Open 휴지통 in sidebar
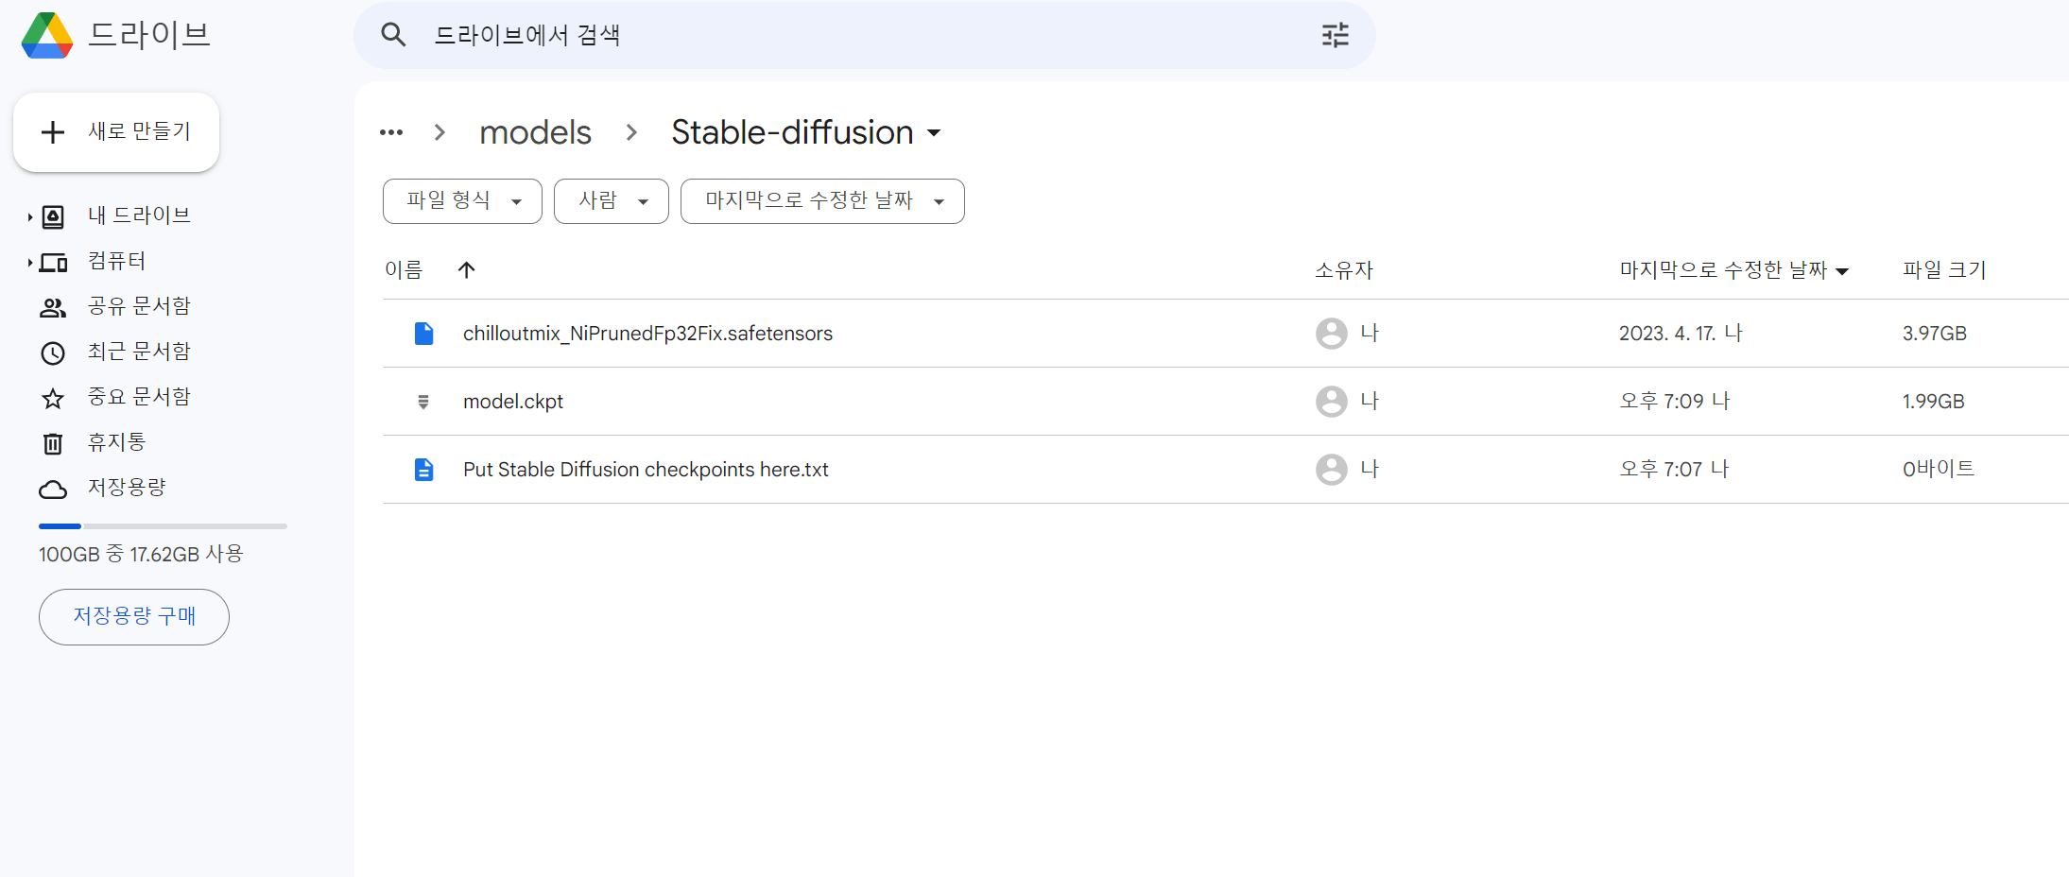 [116, 442]
